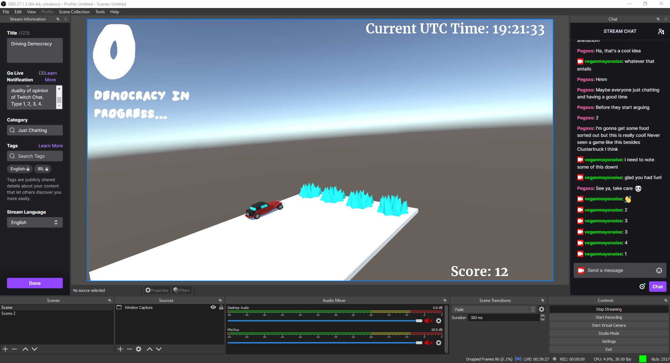Start Virtual Camera
This screenshot has height=363, width=670.
point(609,325)
